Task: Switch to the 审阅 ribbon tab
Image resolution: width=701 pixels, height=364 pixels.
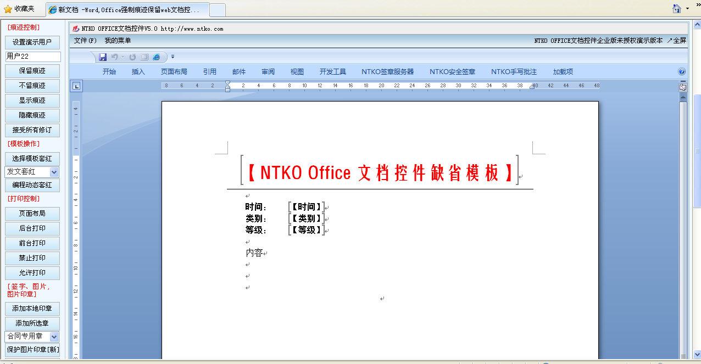Action: click(268, 71)
